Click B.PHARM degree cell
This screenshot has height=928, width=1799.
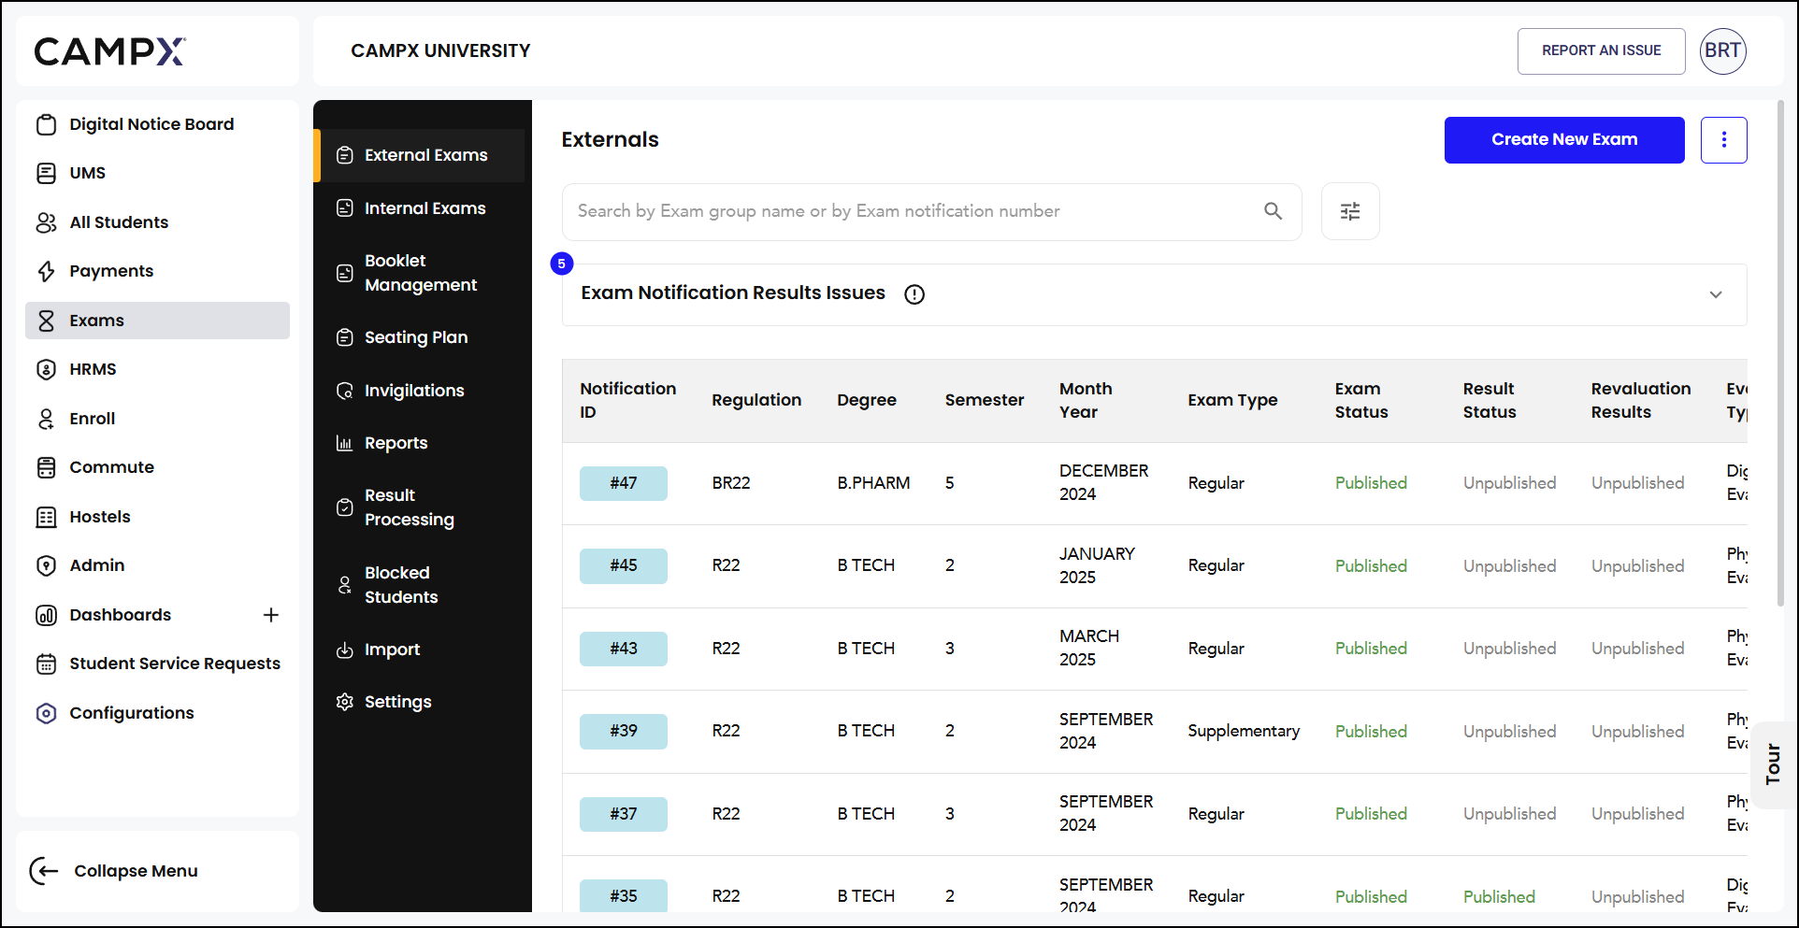click(x=873, y=483)
